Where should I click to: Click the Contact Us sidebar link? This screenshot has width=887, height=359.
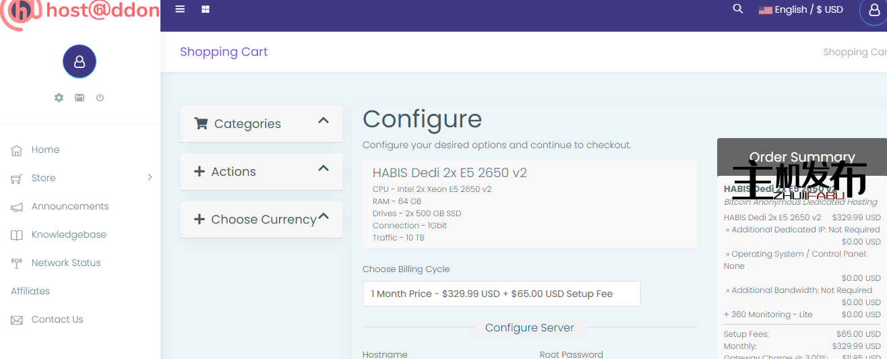(57, 319)
